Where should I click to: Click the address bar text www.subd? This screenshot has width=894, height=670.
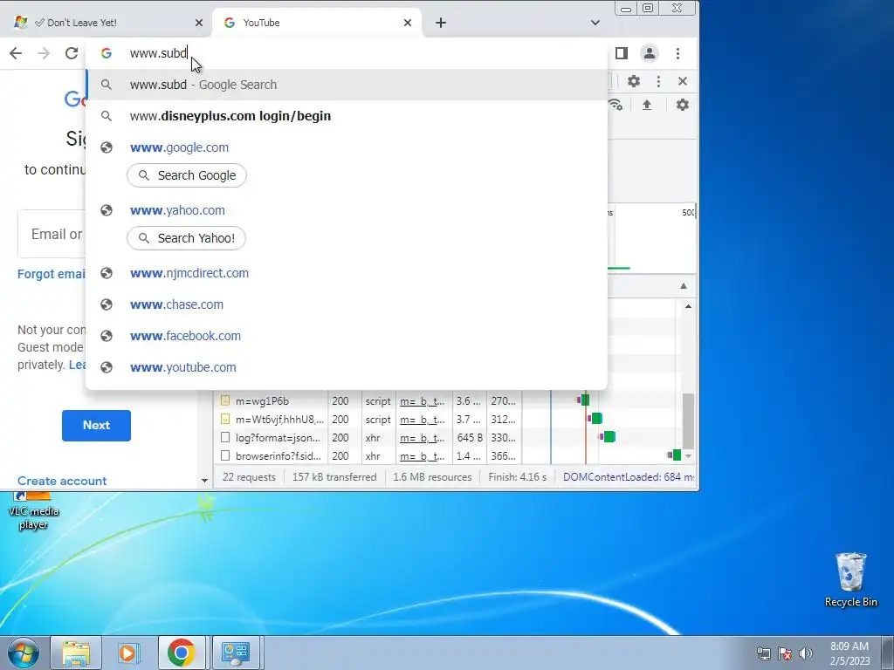(x=159, y=53)
